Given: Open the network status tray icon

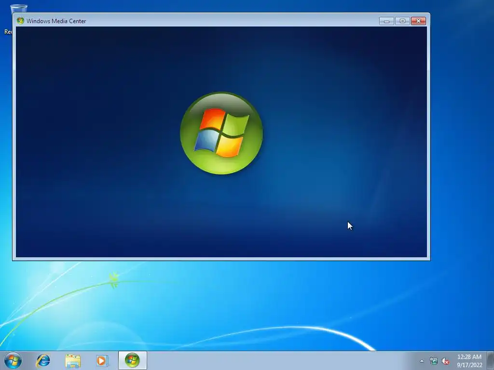Looking at the screenshot, I should click(434, 361).
